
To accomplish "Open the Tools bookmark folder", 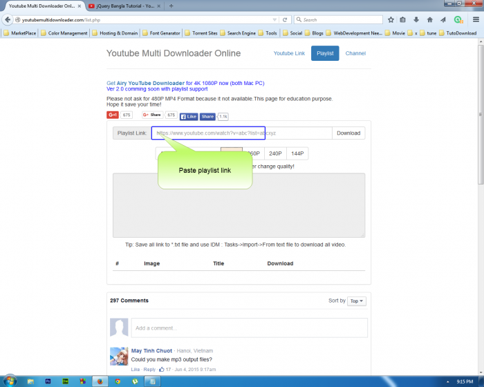I will (268, 33).
